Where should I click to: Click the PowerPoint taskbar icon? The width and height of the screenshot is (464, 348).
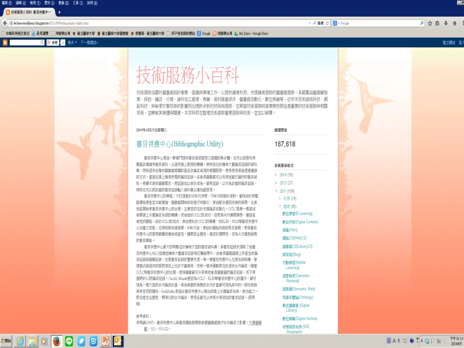(x=106, y=341)
